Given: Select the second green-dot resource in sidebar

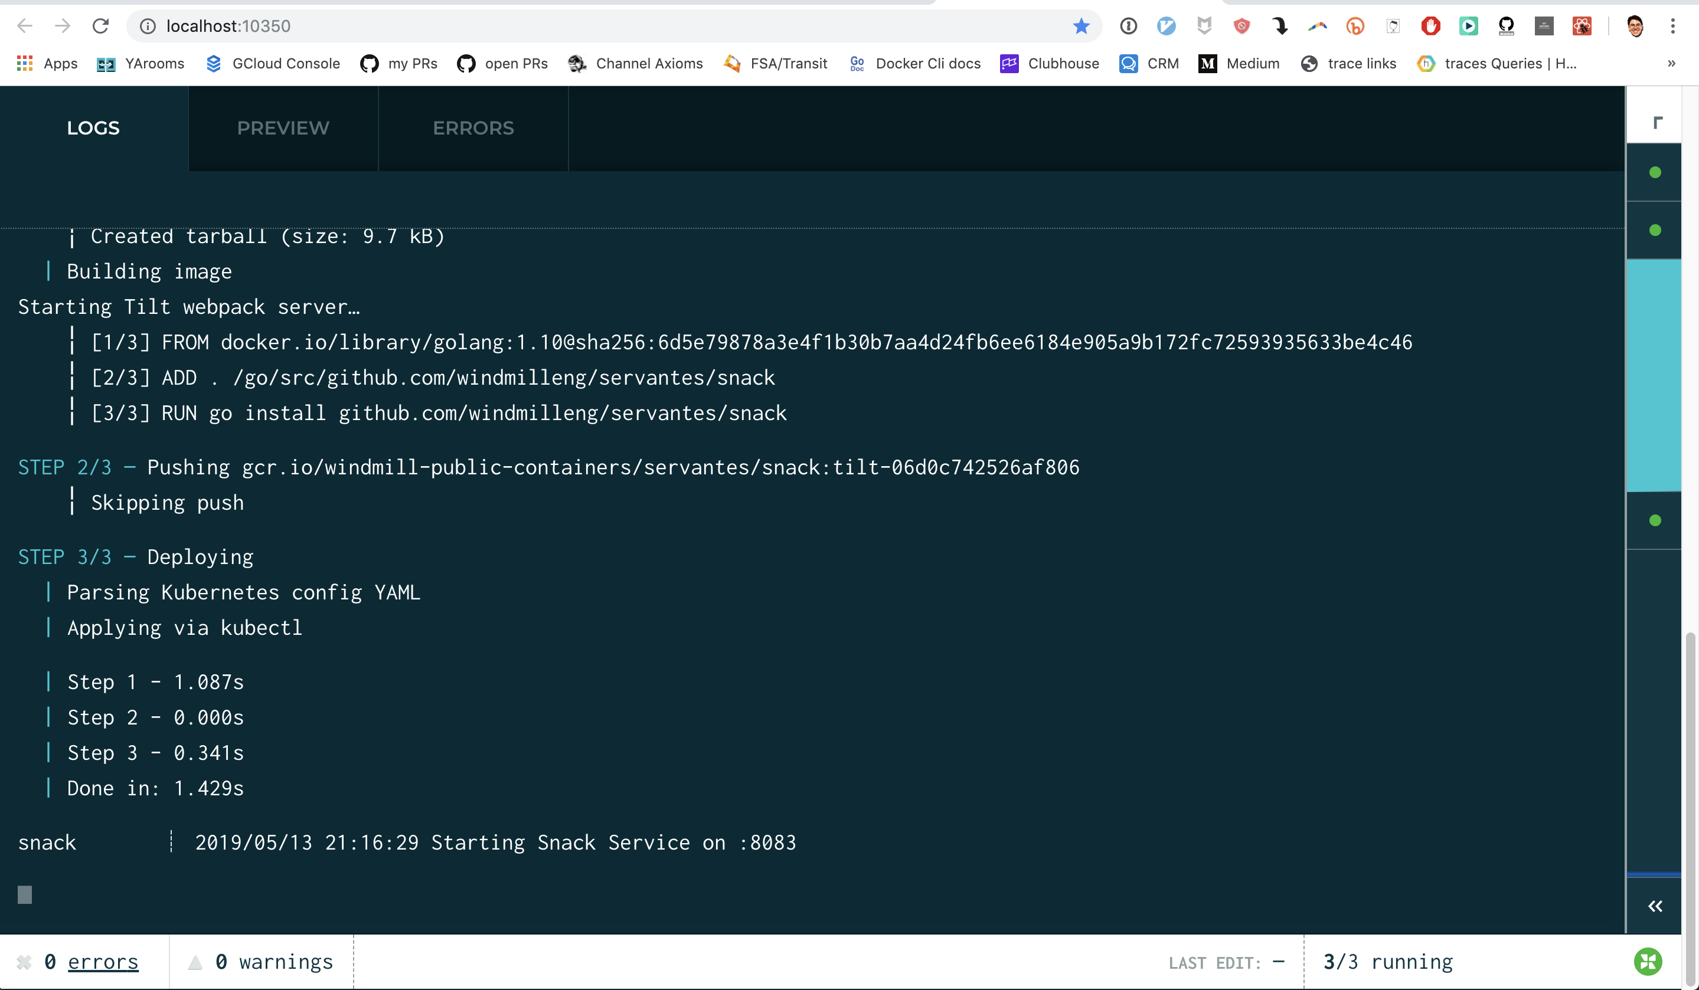Looking at the screenshot, I should tap(1655, 231).
